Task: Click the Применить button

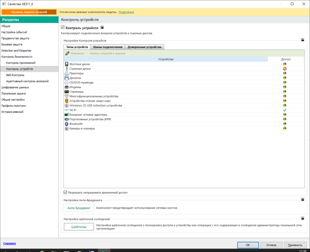Action: (x=295, y=245)
